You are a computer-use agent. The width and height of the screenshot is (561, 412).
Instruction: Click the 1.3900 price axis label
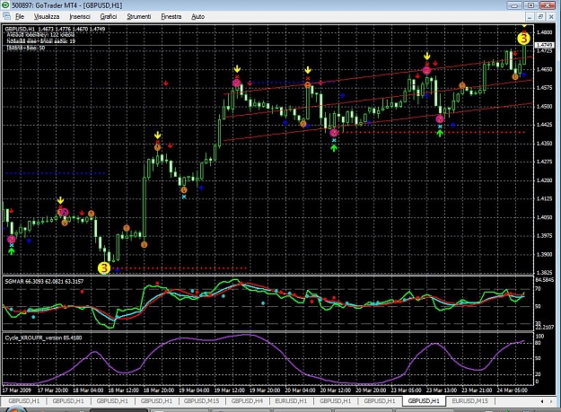544,254
